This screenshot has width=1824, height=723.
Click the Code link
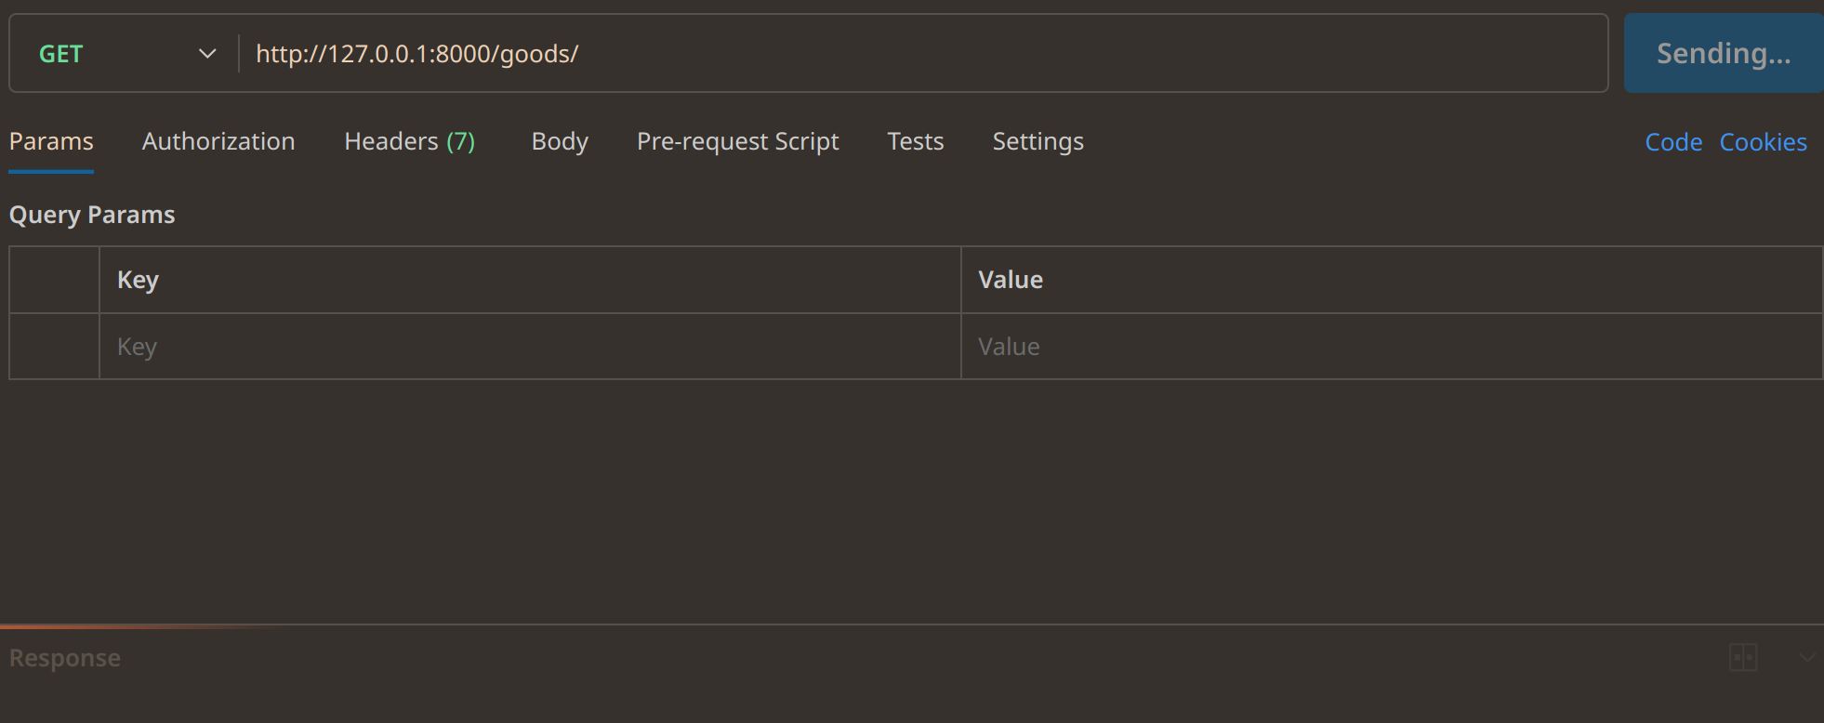click(1673, 142)
